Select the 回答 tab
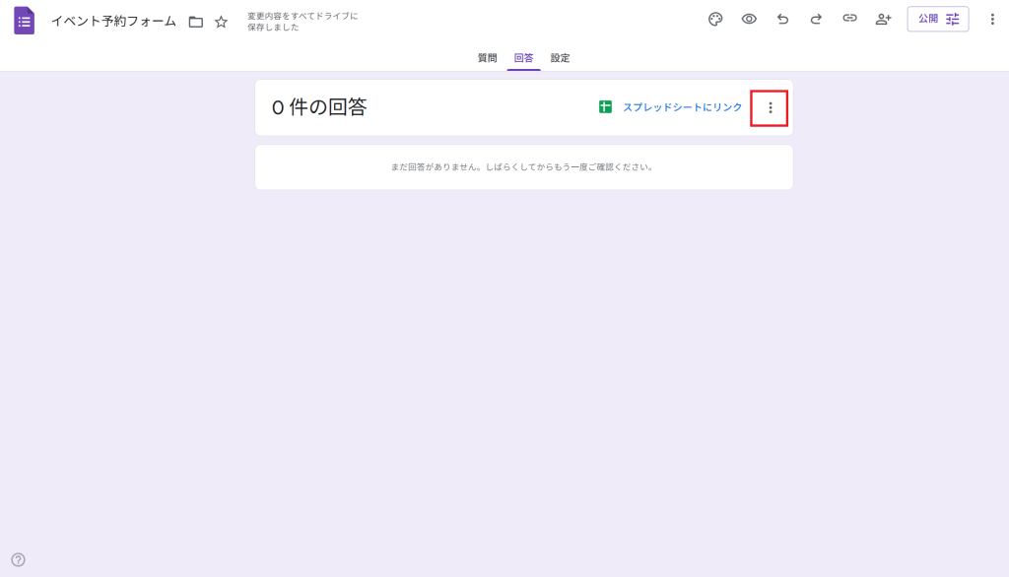The height and width of the screenshot is (577, 1009). 524,58
